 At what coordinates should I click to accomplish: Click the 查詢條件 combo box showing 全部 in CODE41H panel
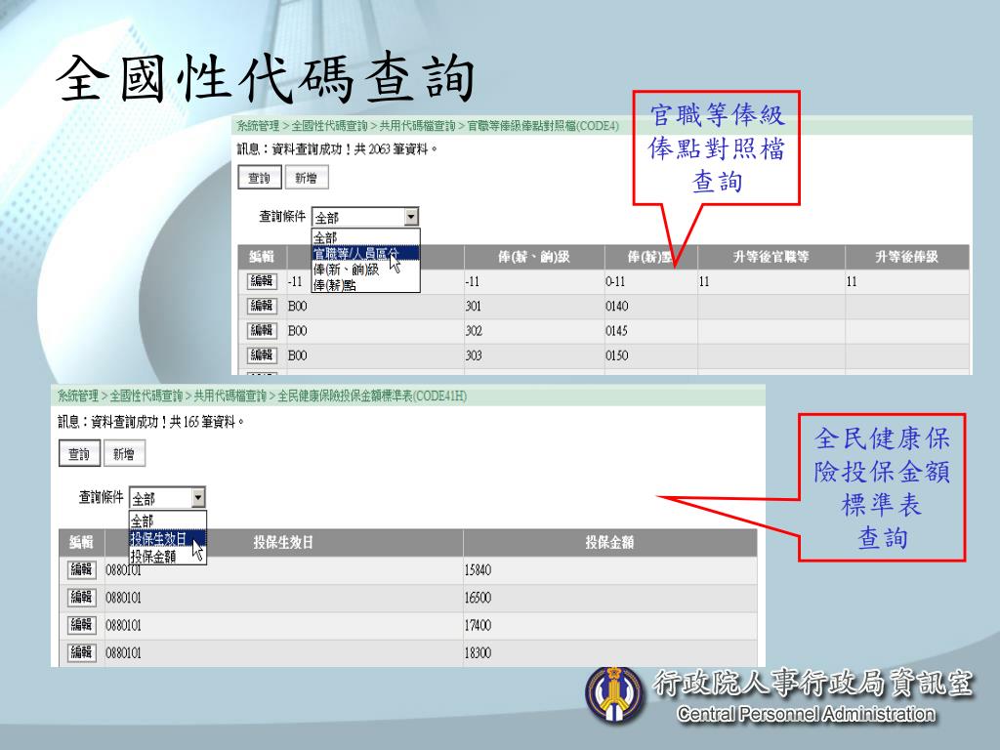(x=168, y=497)
